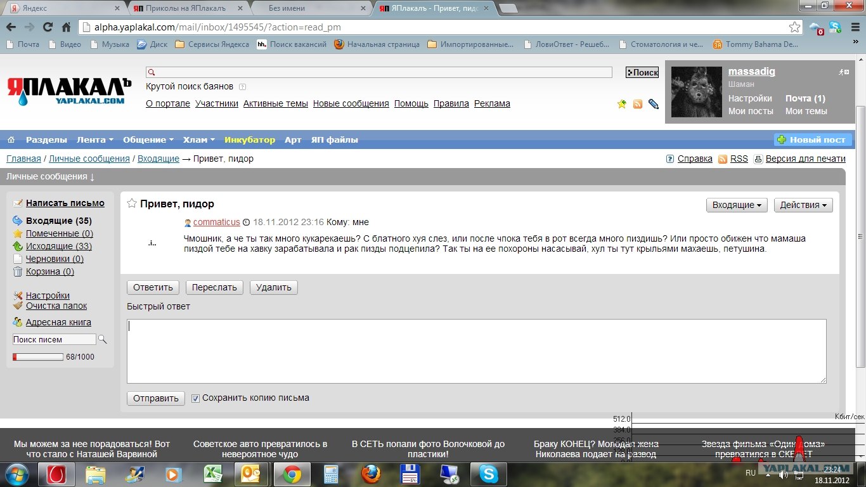
Task: Click the 'Удалить' delete button
Action: 274,287
